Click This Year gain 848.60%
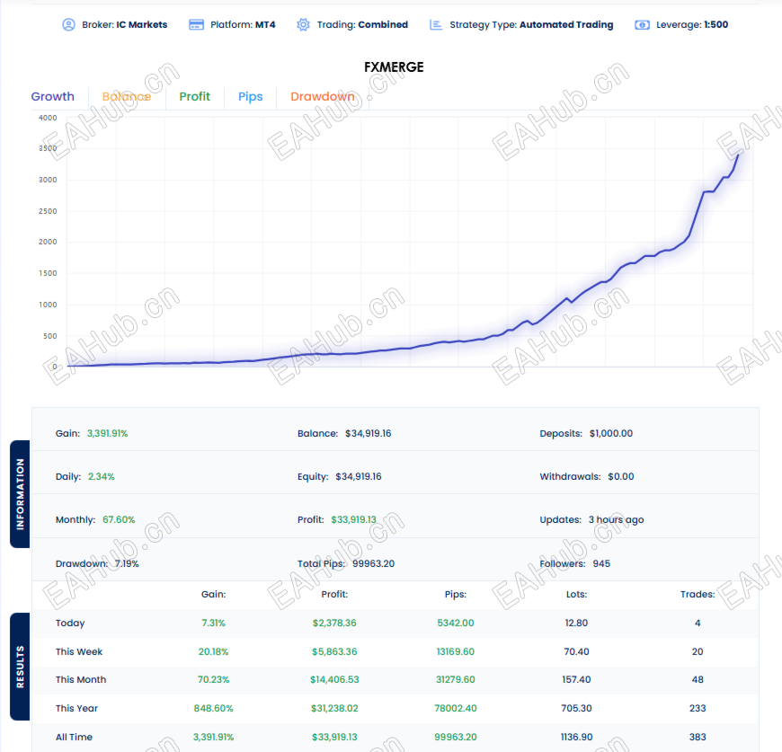 [213, 708]
